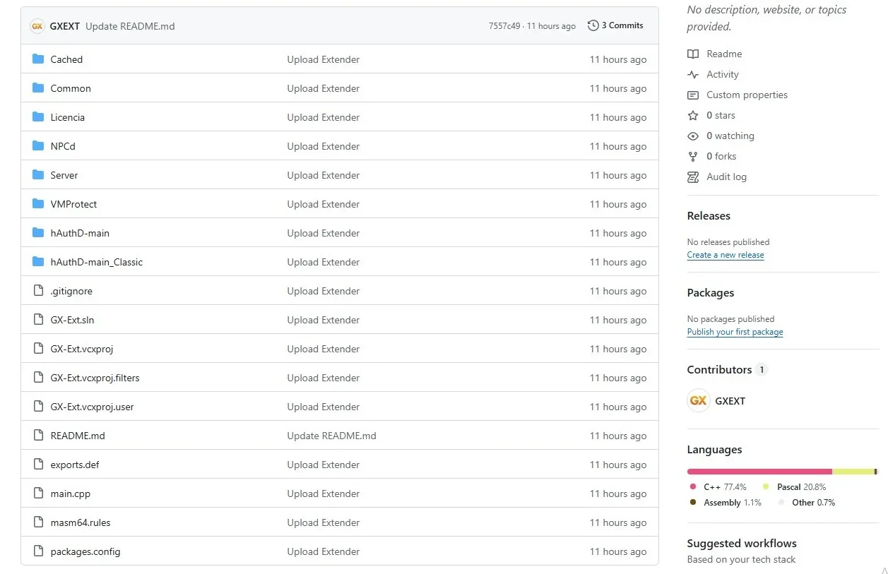Click the stars star icon
The height and width of the screenshot is (574, 888).
(x=693, y=115)
